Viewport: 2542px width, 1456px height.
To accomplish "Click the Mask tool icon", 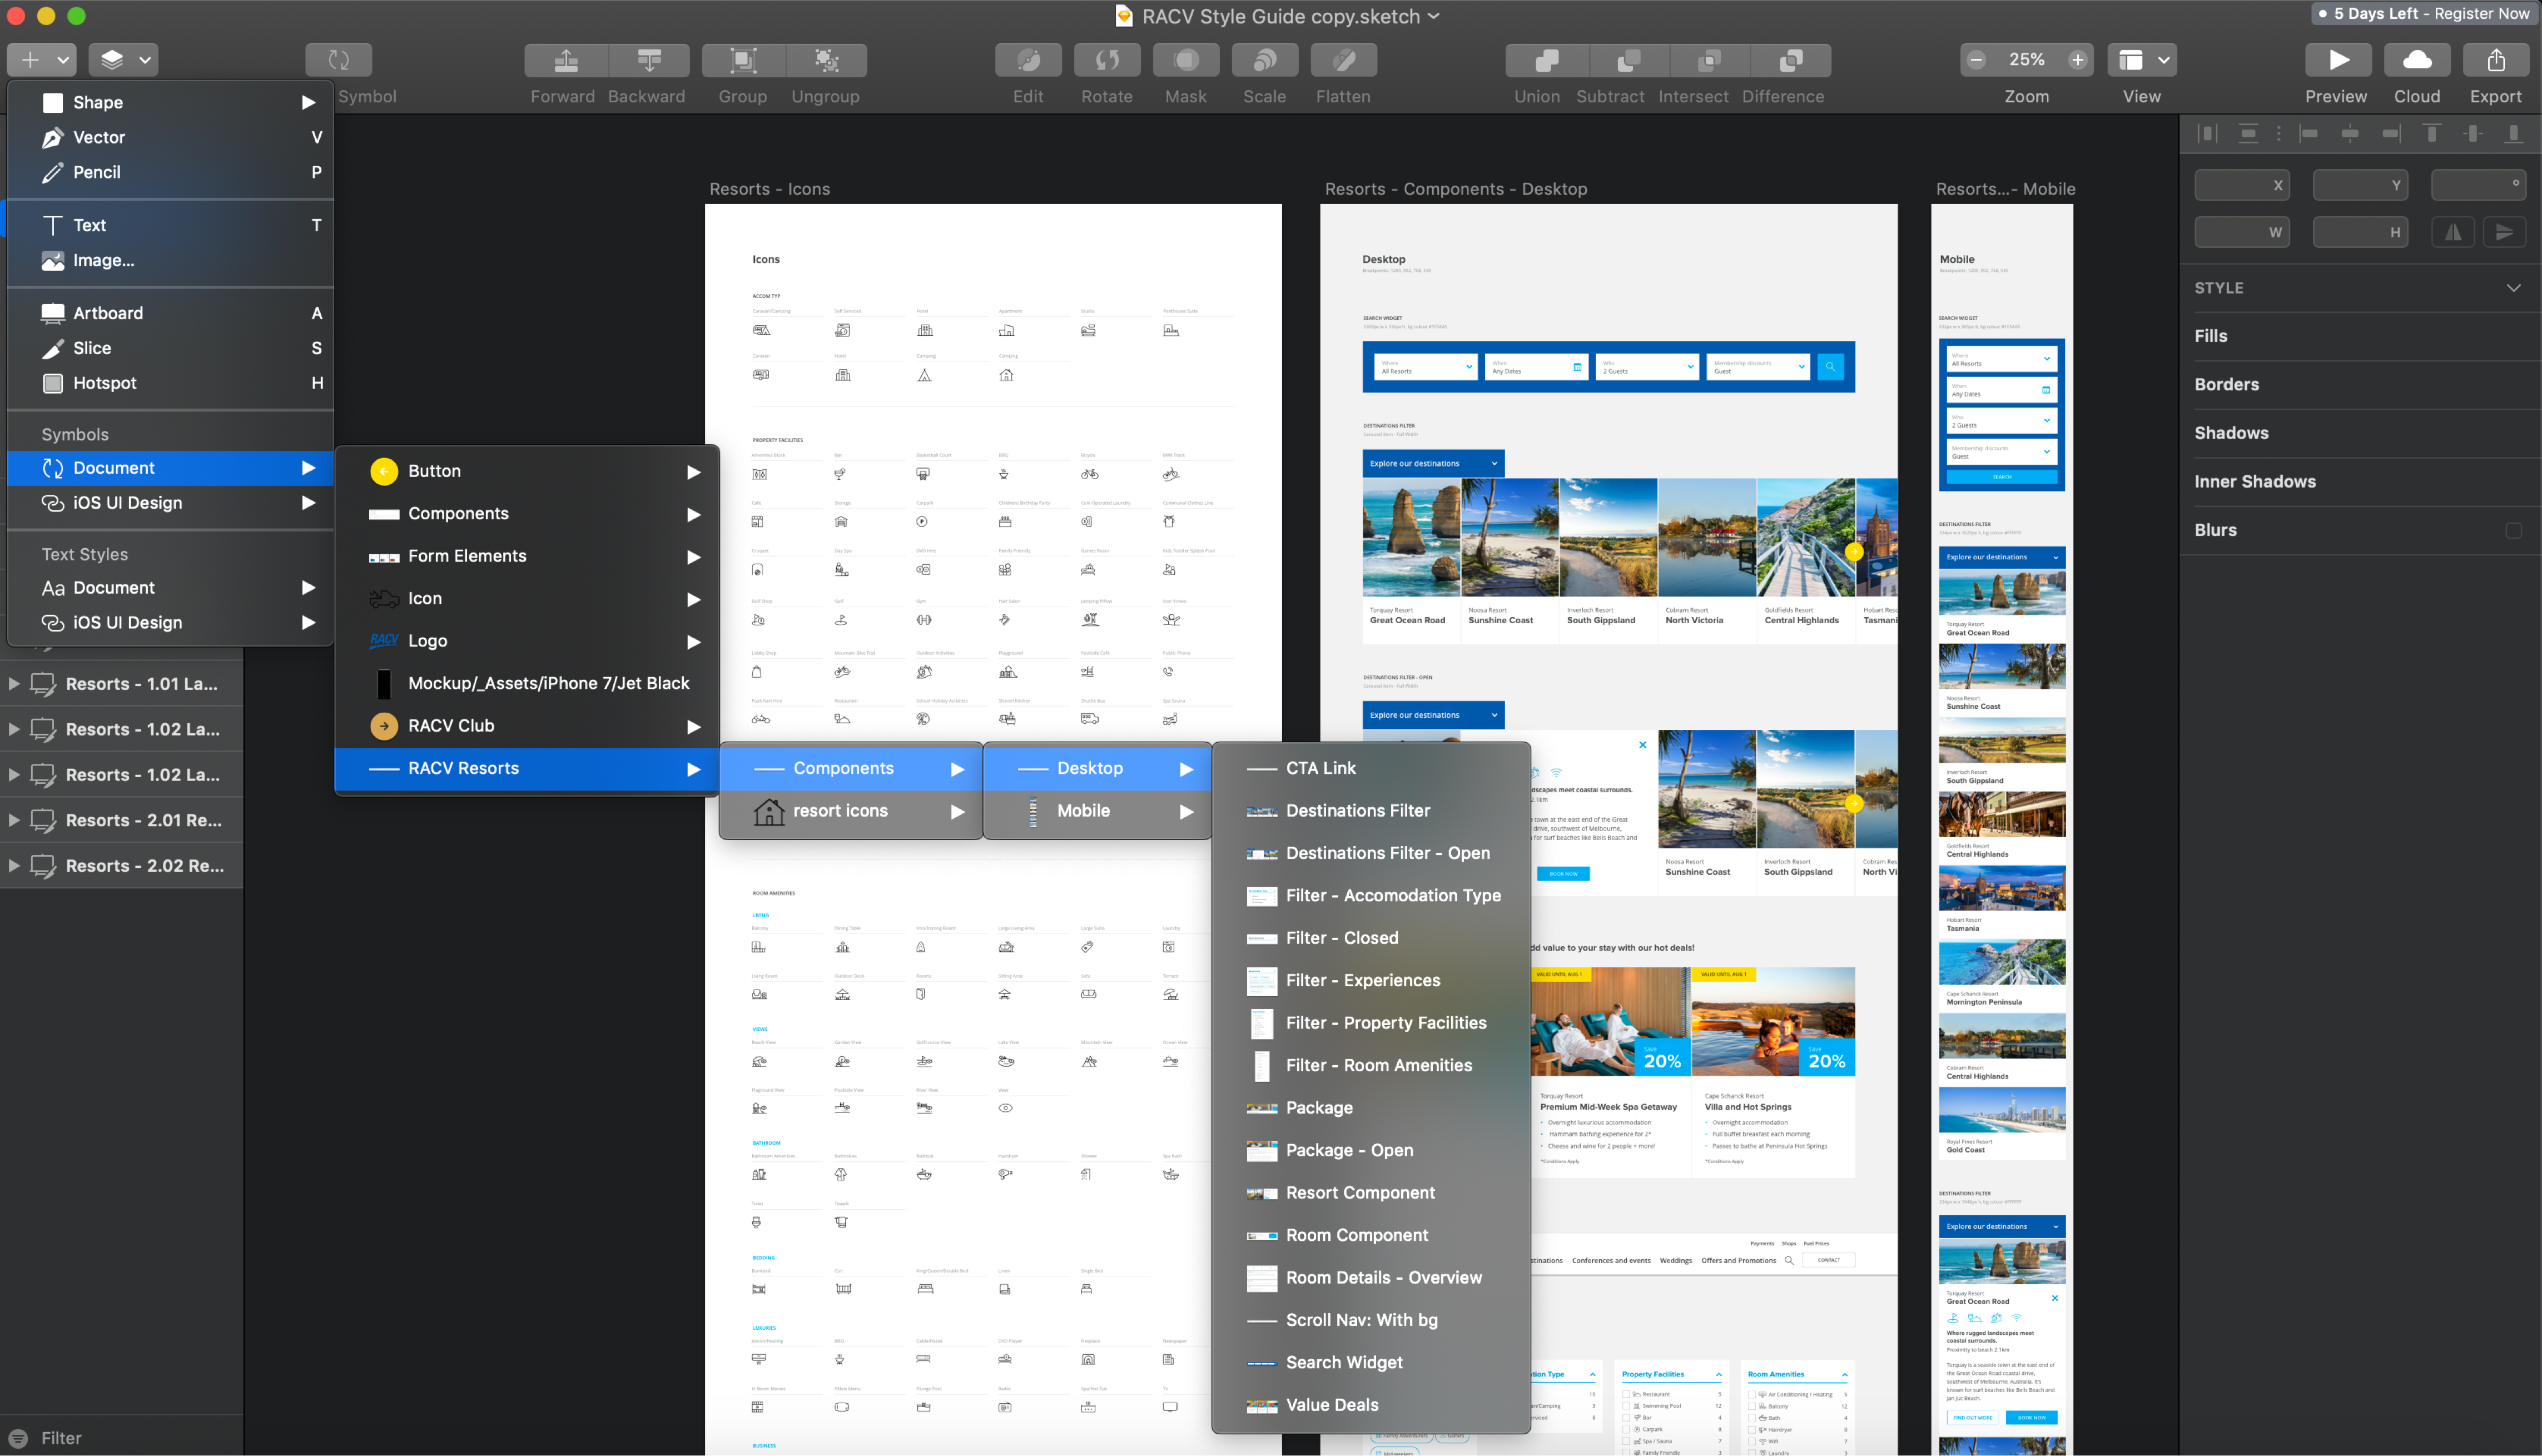I will 1186,60.
